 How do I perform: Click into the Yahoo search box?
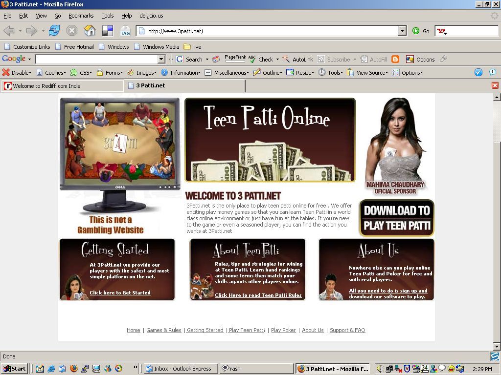[466, 31]
